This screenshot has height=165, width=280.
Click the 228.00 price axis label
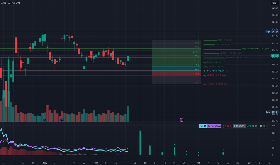(275, 8)
